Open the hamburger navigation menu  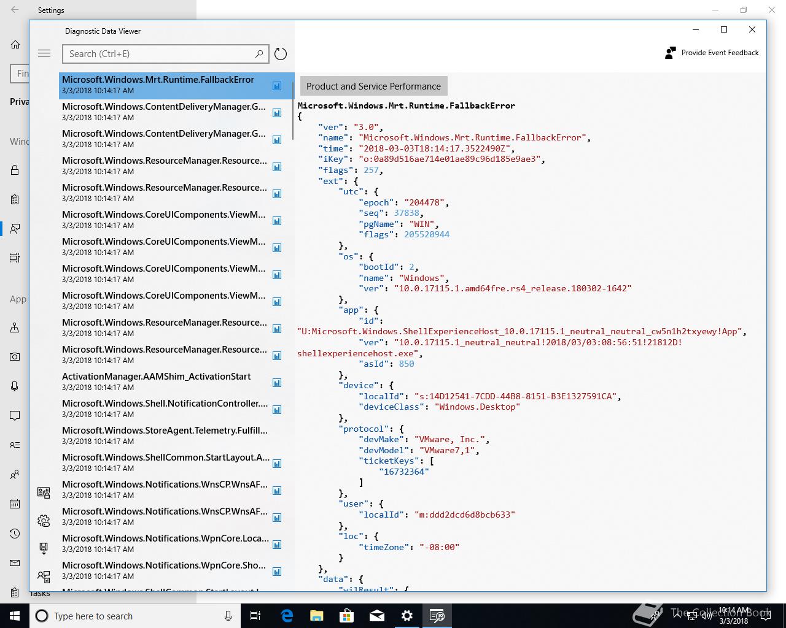pos(44,53)
